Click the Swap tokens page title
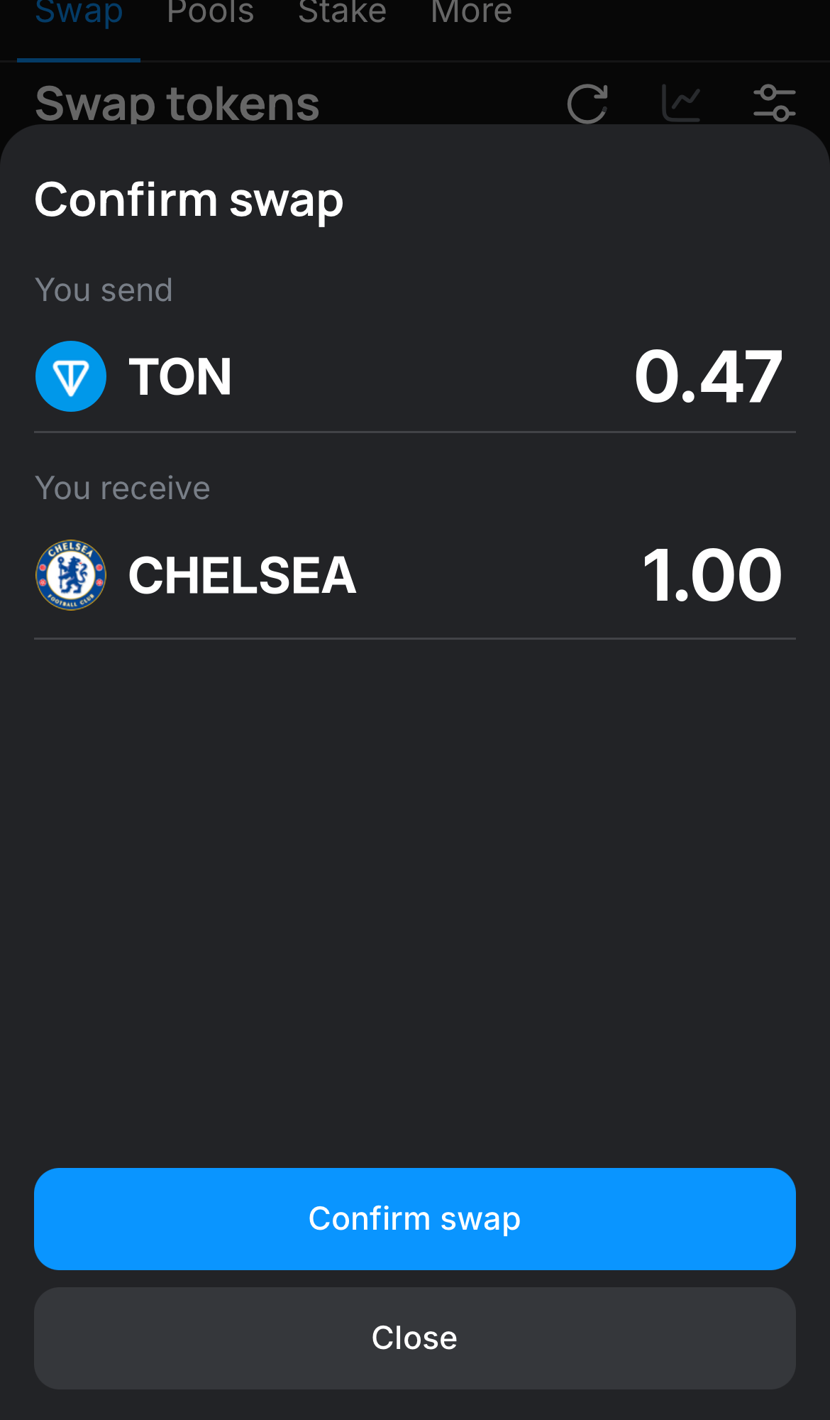 [x=177, y=104]
